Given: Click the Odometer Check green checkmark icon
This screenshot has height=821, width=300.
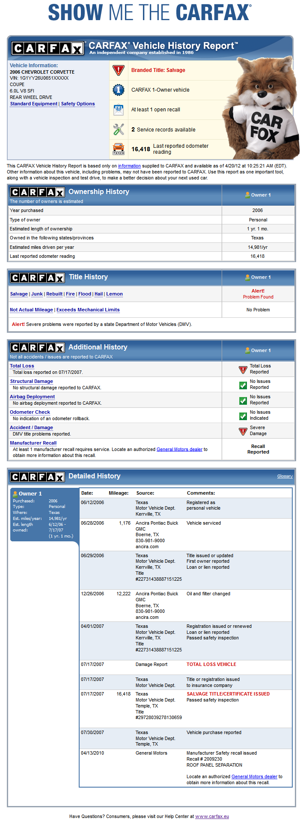Looking at the screenshot, I should tap(243, 415).
